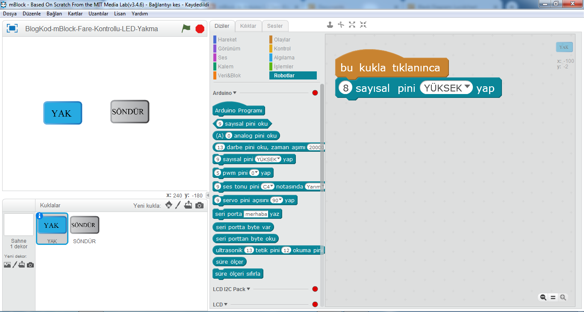Click the Arduino Programı hat block
584x312 pixels.
239,110
